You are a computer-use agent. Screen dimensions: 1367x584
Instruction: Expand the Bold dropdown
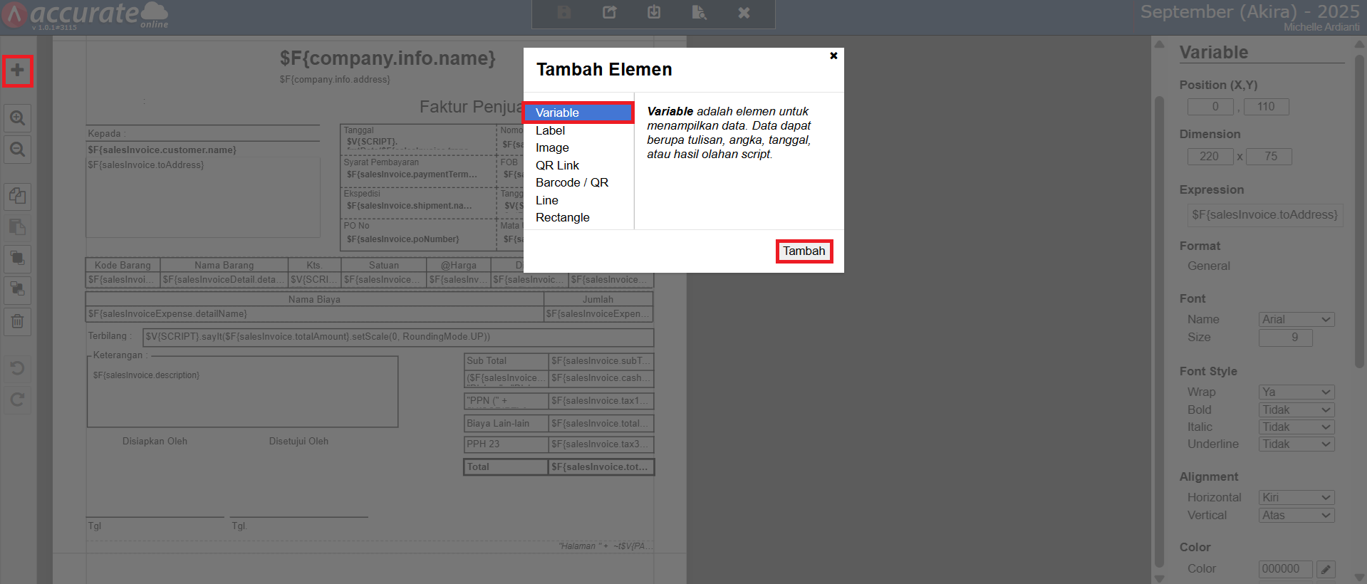coord(1296,410)
